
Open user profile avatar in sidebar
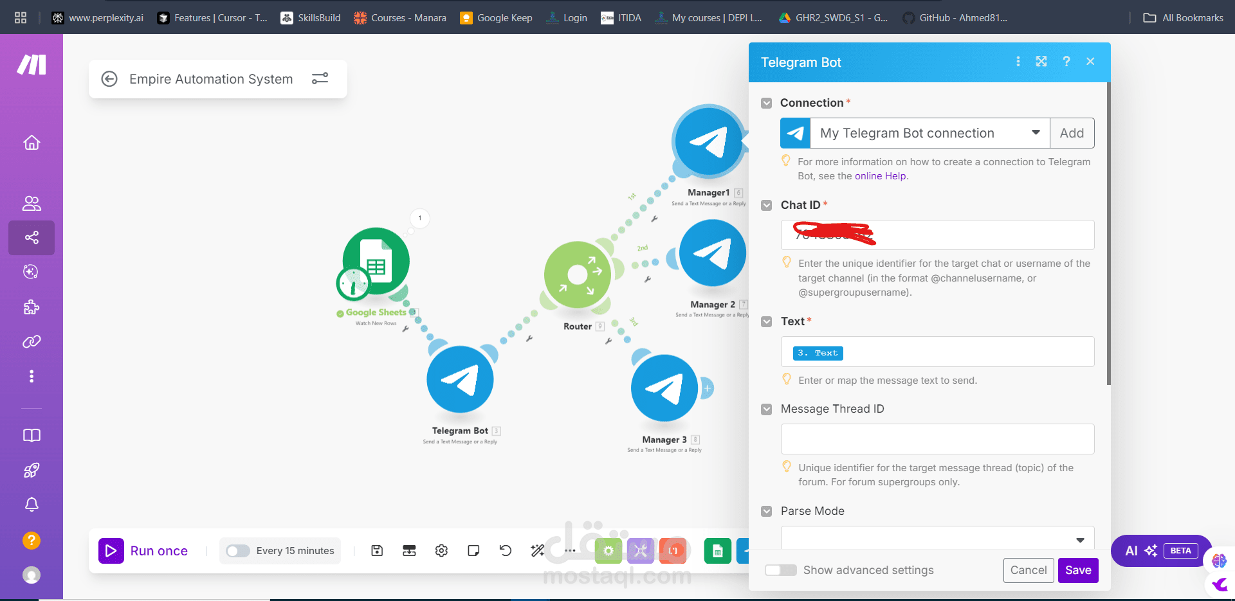click(32, 575)
